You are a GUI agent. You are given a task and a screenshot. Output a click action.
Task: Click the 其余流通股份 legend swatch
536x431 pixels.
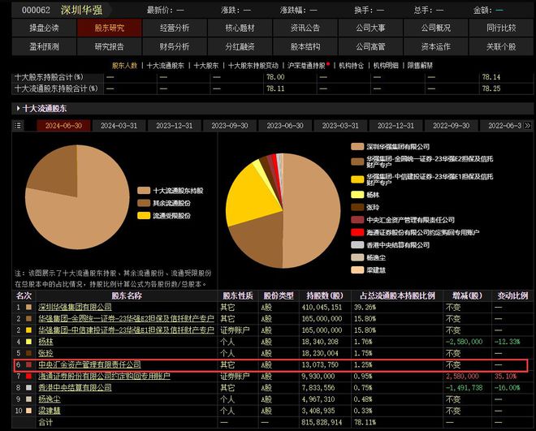(144, 203)
